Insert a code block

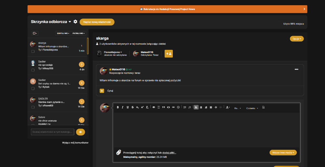[x=168, y=107]
